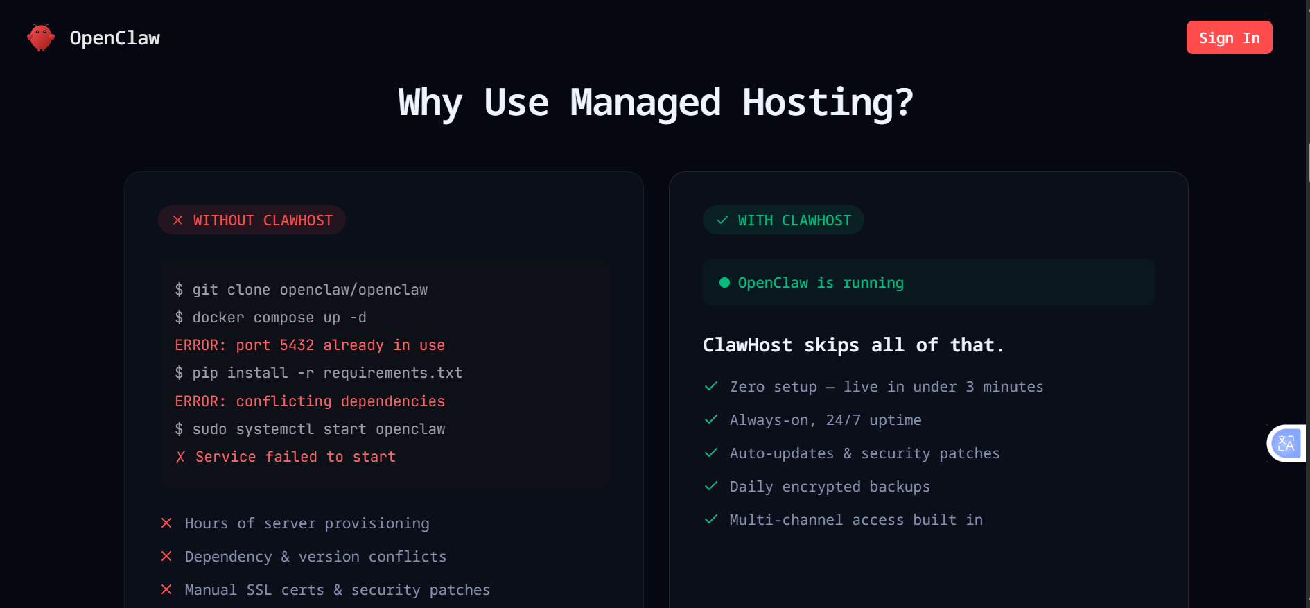Select '$ git clone openclaw/openclaw' line
1310x608 pixels.
tap(301, 290)
